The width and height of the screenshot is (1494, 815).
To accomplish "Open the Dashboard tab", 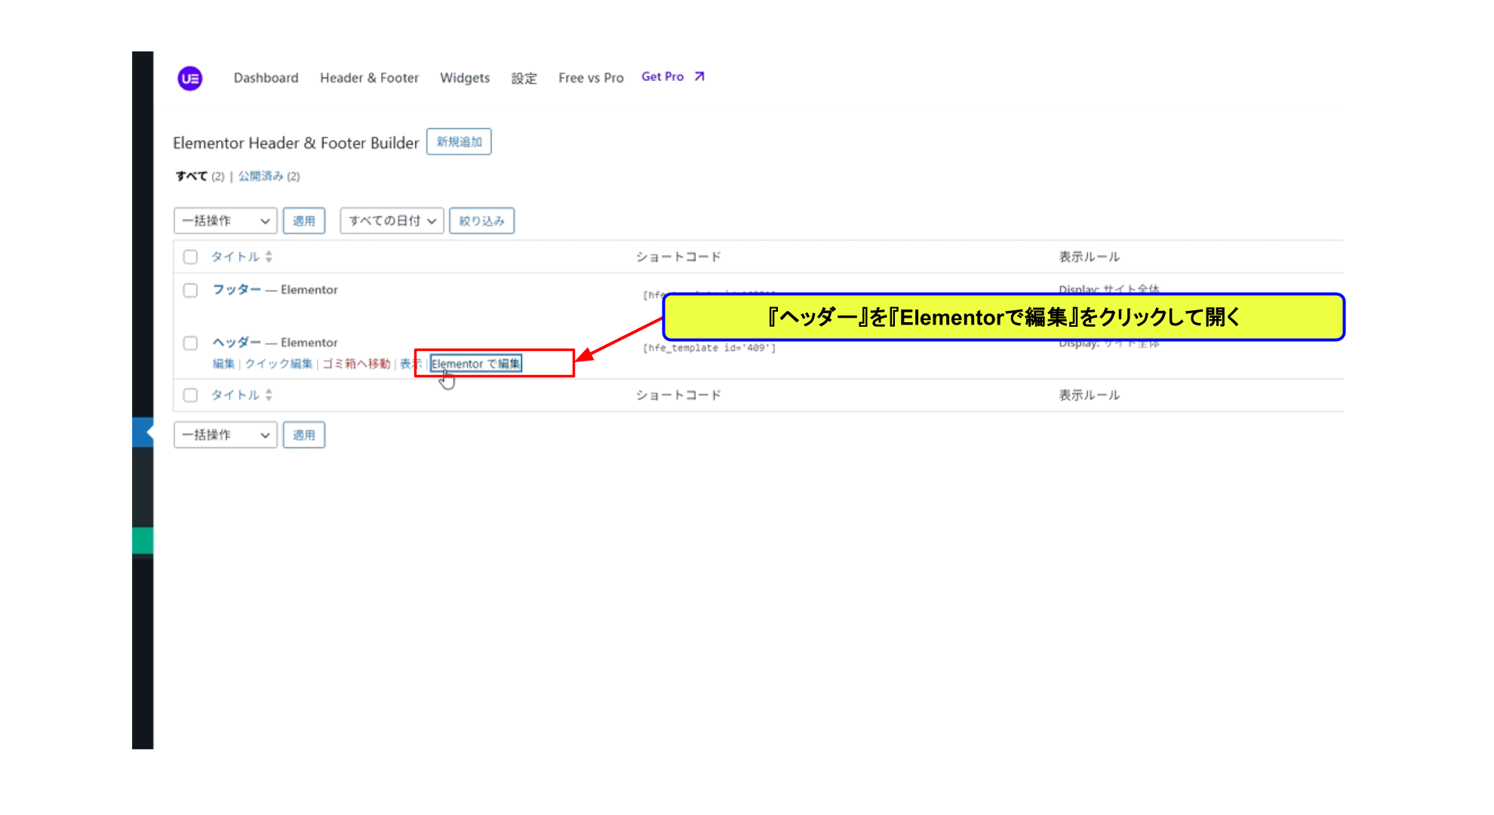I will click(266, 78).
